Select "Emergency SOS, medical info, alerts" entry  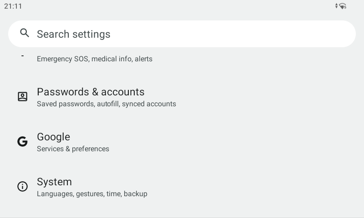coord(95,59)
